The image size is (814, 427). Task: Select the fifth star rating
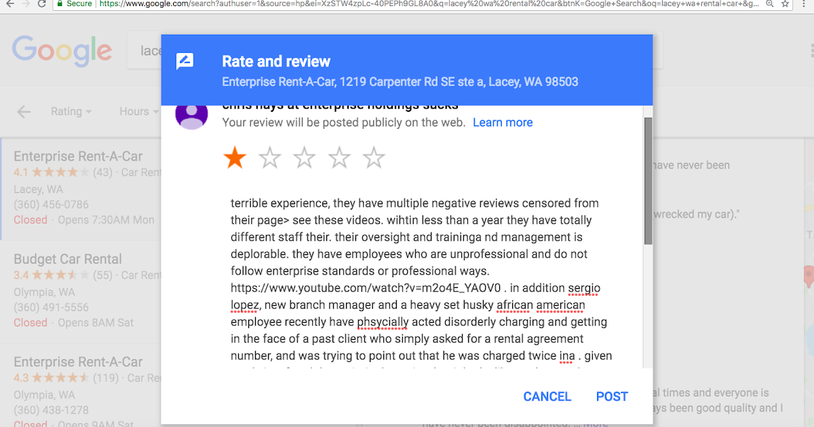pyautogui.click(x=374, y=158)
